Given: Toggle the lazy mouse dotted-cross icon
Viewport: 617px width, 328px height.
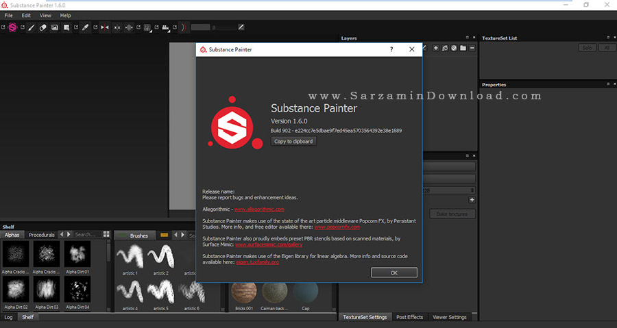Looking at the screenshot, I should (129, 27).
